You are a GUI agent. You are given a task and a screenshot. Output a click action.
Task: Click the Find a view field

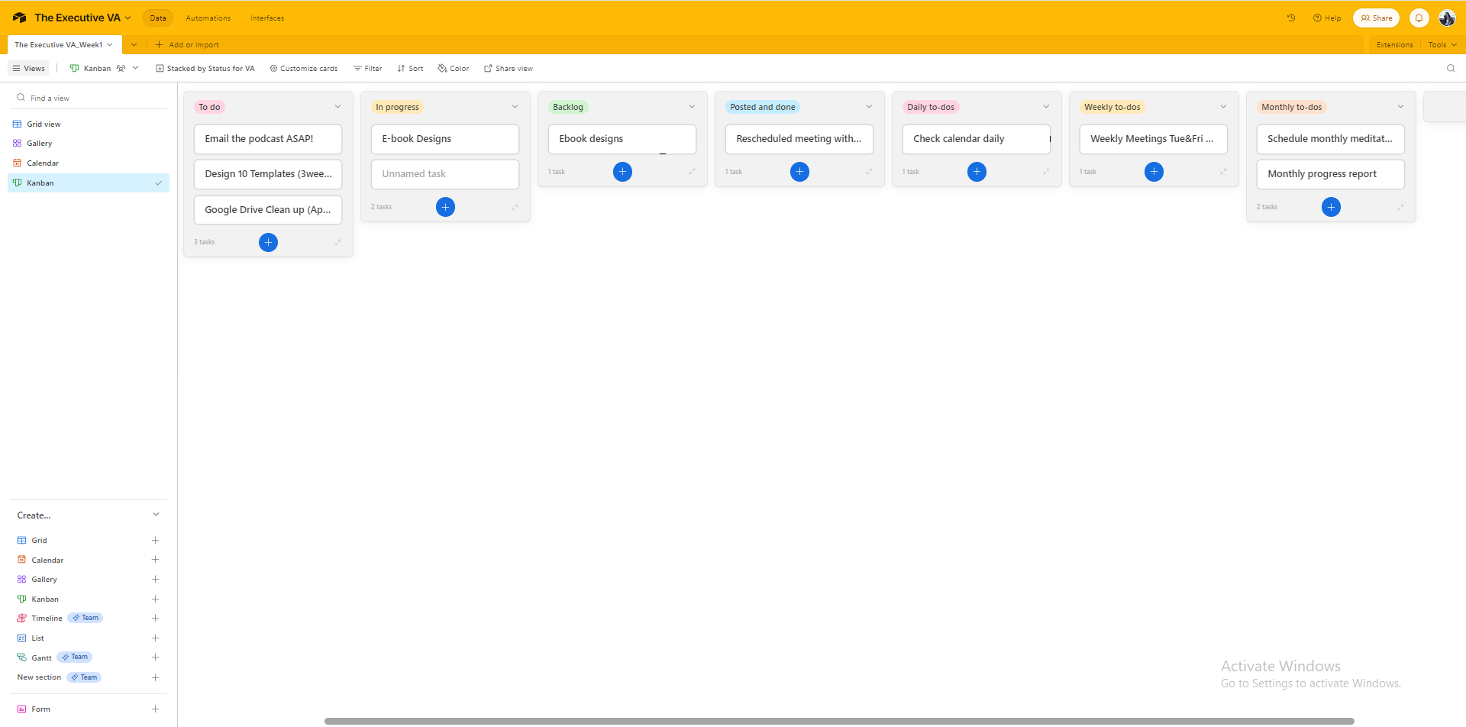pyautogui.click(x=89, y=98)
